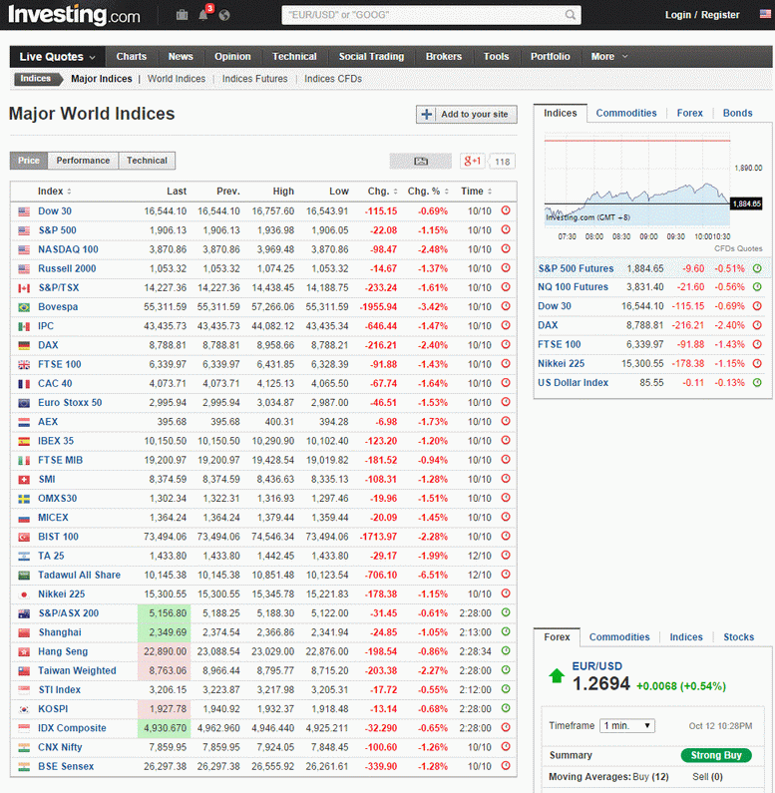Go to Indices CFDs sub-navigation
The image size is (775, 793).
pyautogui.click(x=333, y=79)
